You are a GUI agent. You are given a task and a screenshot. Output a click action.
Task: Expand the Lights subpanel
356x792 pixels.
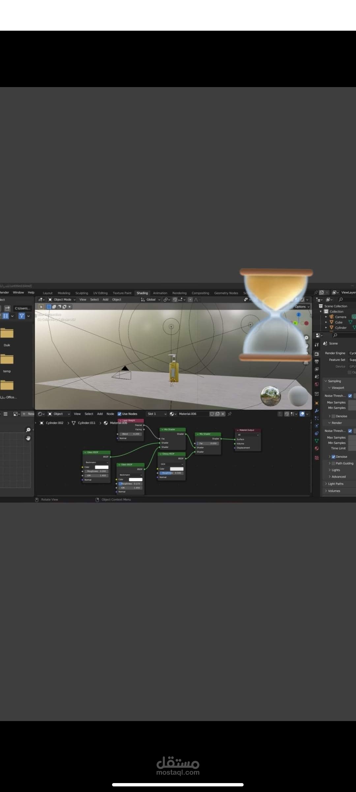(334, 470)
